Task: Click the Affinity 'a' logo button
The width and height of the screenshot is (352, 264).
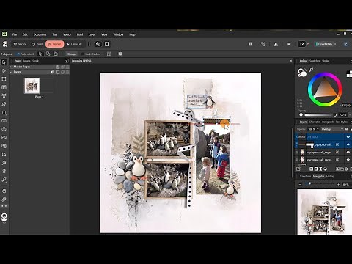Action: coord(4,44)
